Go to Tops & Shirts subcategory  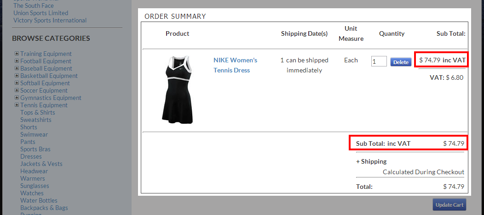point(38,113)
